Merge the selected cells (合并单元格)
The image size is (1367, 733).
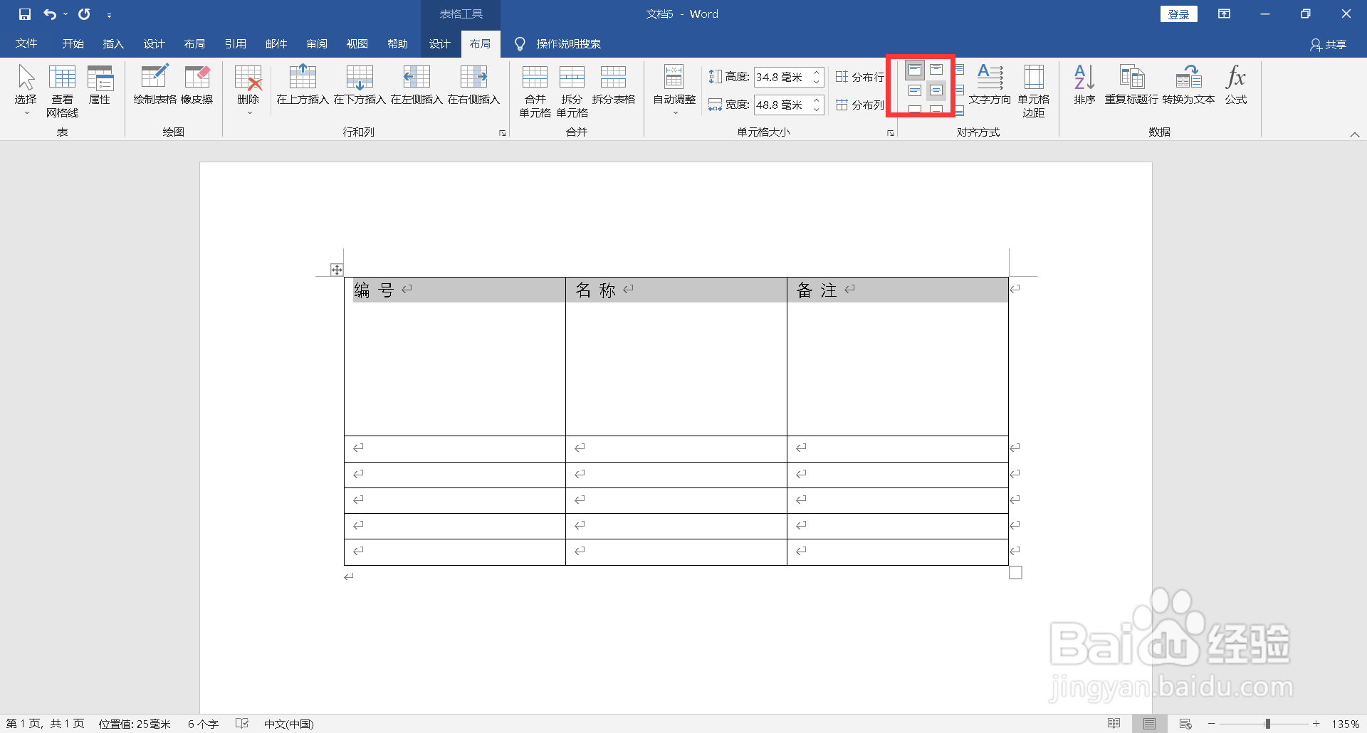pos(535,91)
